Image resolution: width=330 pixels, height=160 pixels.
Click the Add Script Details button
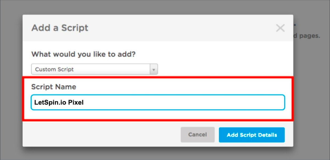point(252,135)
